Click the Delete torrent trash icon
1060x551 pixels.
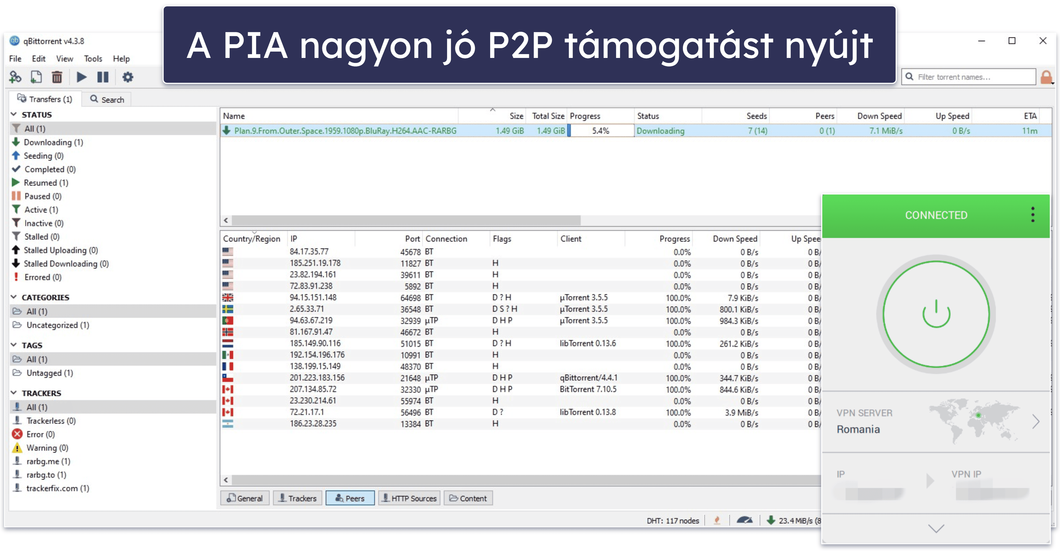pos(57,77)
